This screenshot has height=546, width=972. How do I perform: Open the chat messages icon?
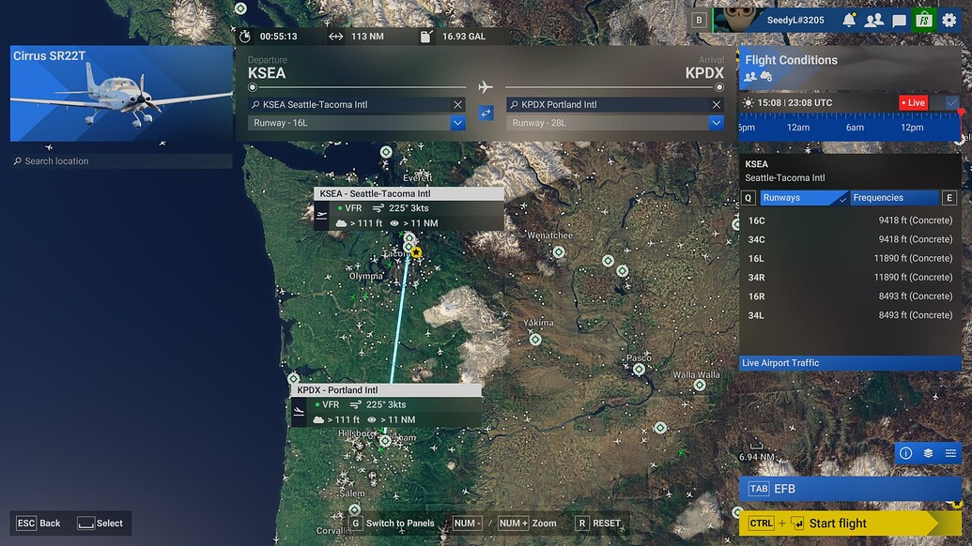point(899,18)
